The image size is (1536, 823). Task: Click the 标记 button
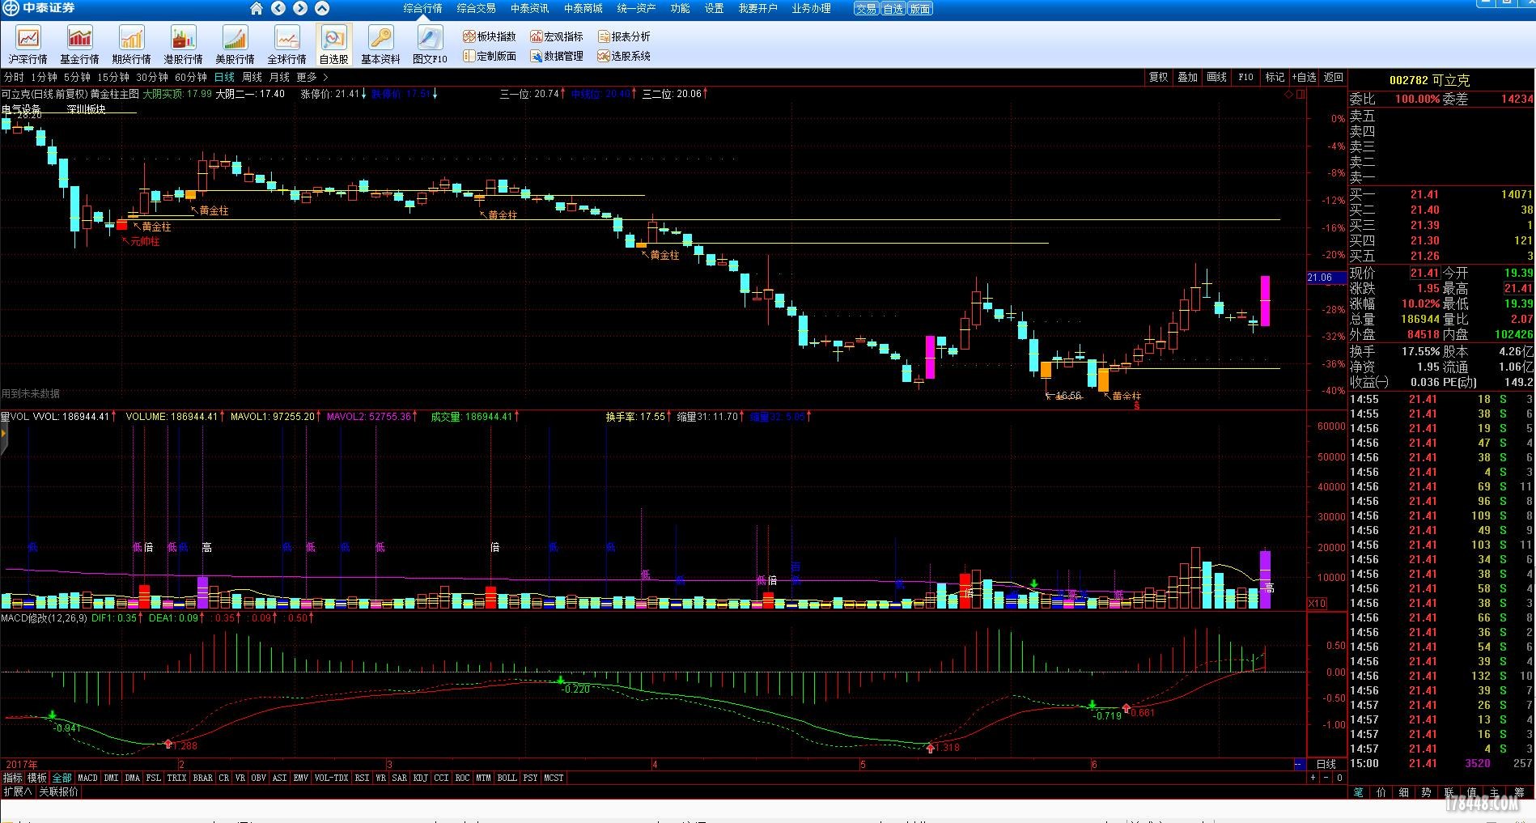click(x=1275, y=77)
